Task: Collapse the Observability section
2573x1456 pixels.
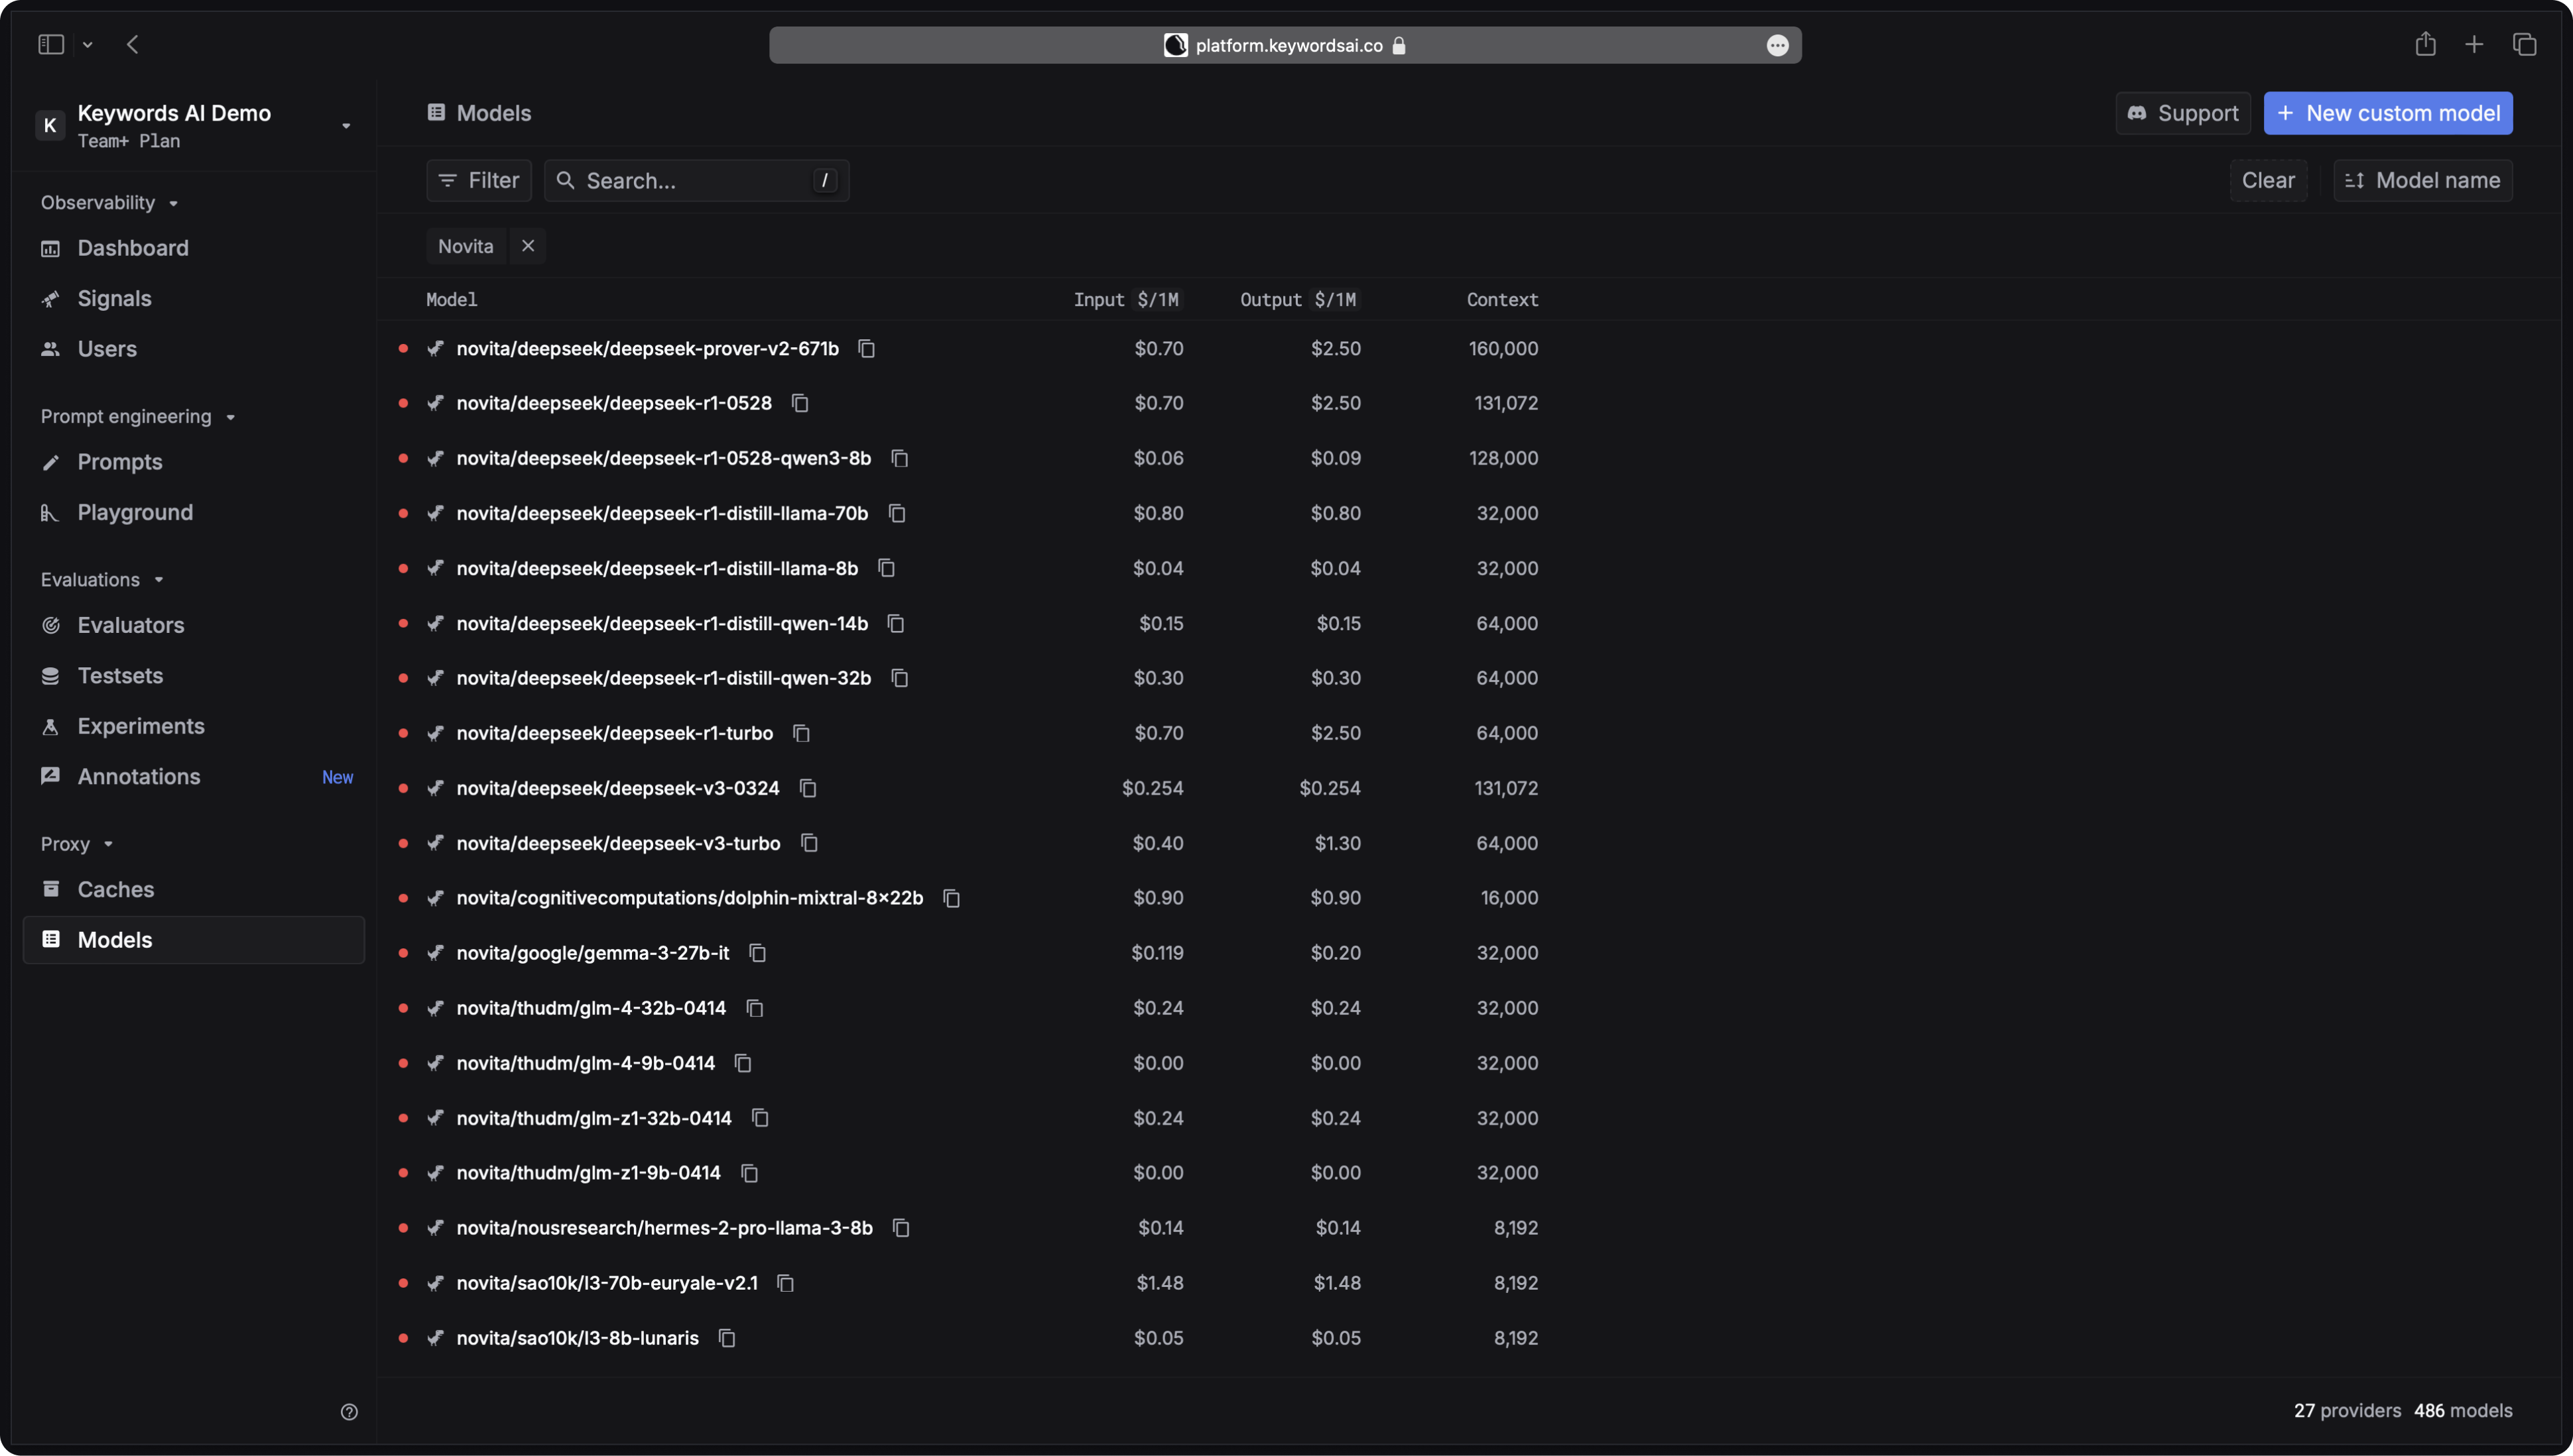Action: [x=110, y=203]
